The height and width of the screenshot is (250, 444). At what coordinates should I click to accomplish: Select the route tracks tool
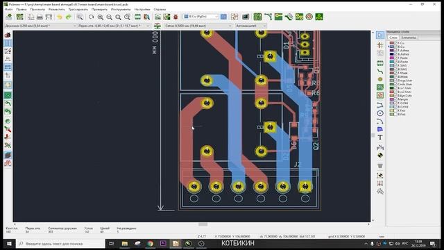pyautogui.click(x=380, y=71)
